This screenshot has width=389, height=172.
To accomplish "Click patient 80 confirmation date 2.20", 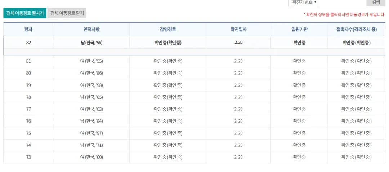I will point(238,73).
